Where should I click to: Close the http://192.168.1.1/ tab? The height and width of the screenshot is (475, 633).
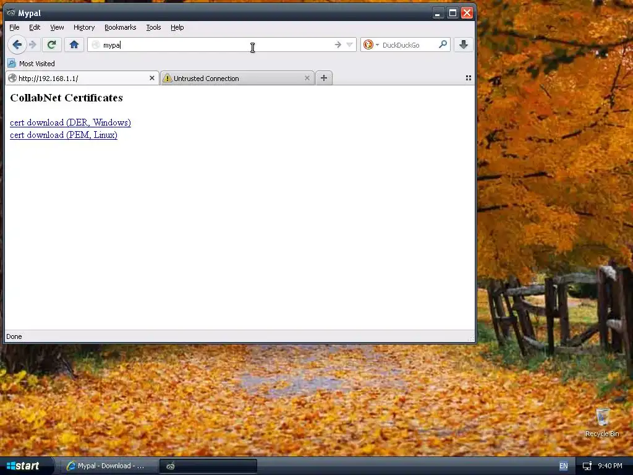(x=152, y=78)
